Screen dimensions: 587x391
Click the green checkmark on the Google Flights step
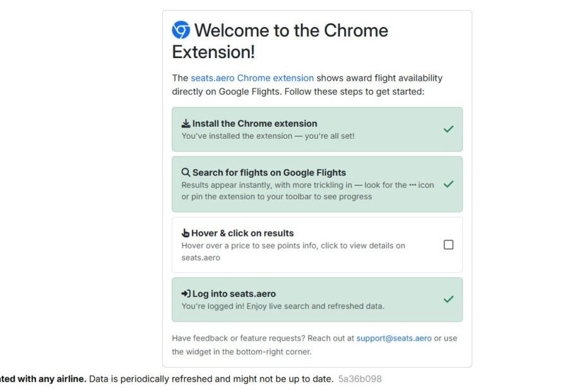tap(449, 184)
